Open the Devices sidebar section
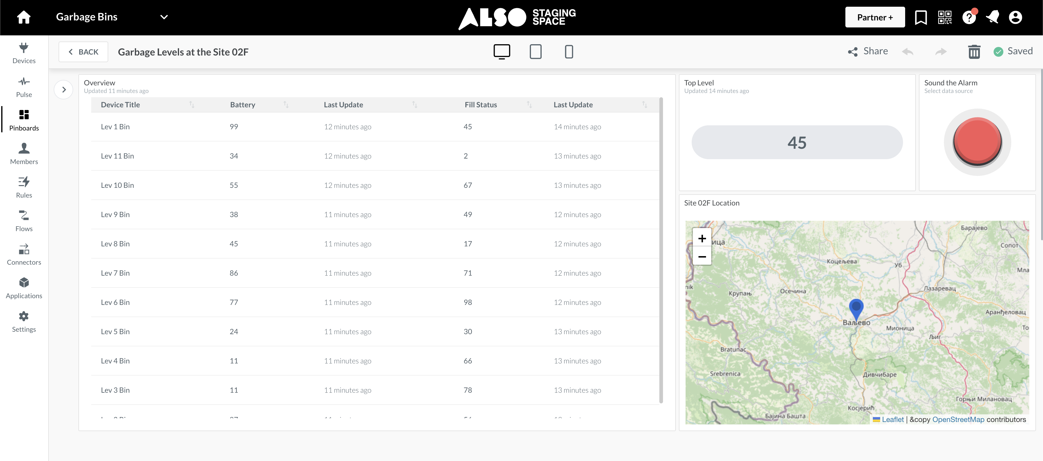The height and width of the screenshot is (461, 1043). [x=24, y=53]
